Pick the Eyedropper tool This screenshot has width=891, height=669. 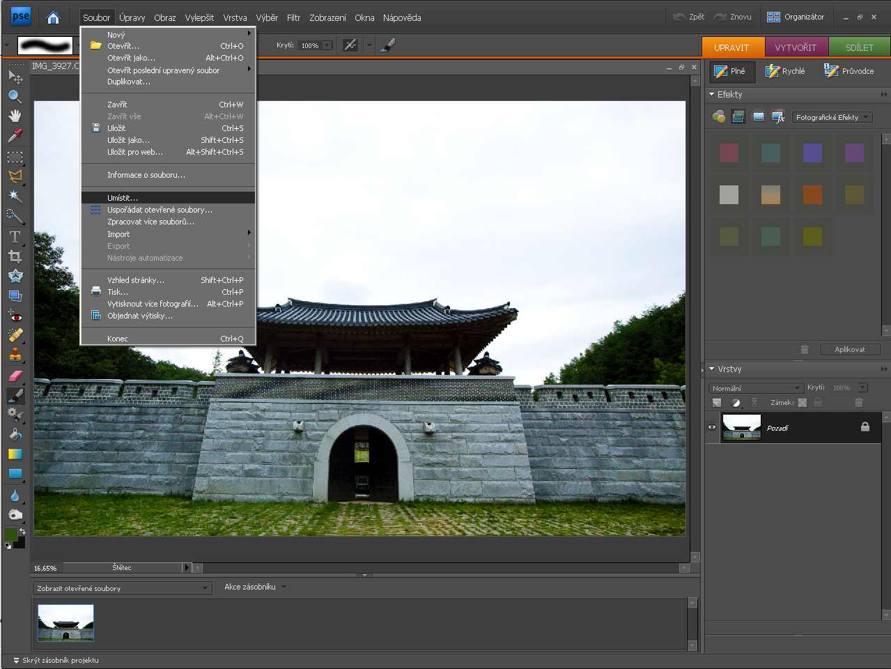pyautogui.click(x=15, y=135)
